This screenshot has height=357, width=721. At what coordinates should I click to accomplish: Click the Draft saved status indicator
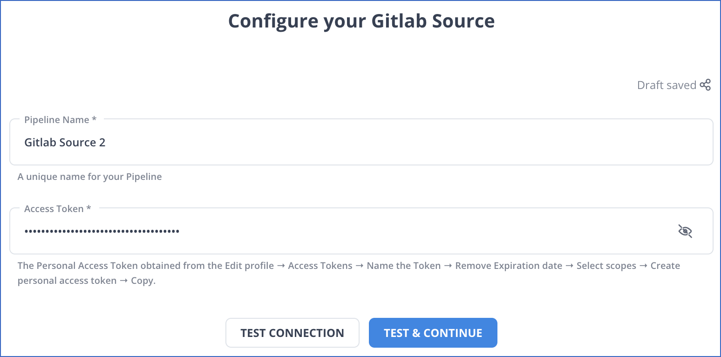click(667, 85)
